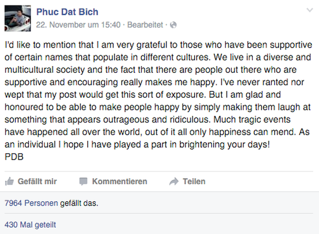View the 430 Mal geteilt shares

tap(30, 225)
